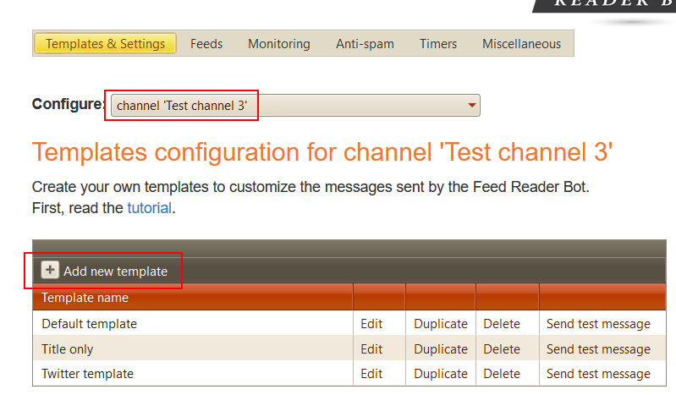Screen dimensions: 676x395
Task: Open the Monitoring tab
Action: point(278,44)
